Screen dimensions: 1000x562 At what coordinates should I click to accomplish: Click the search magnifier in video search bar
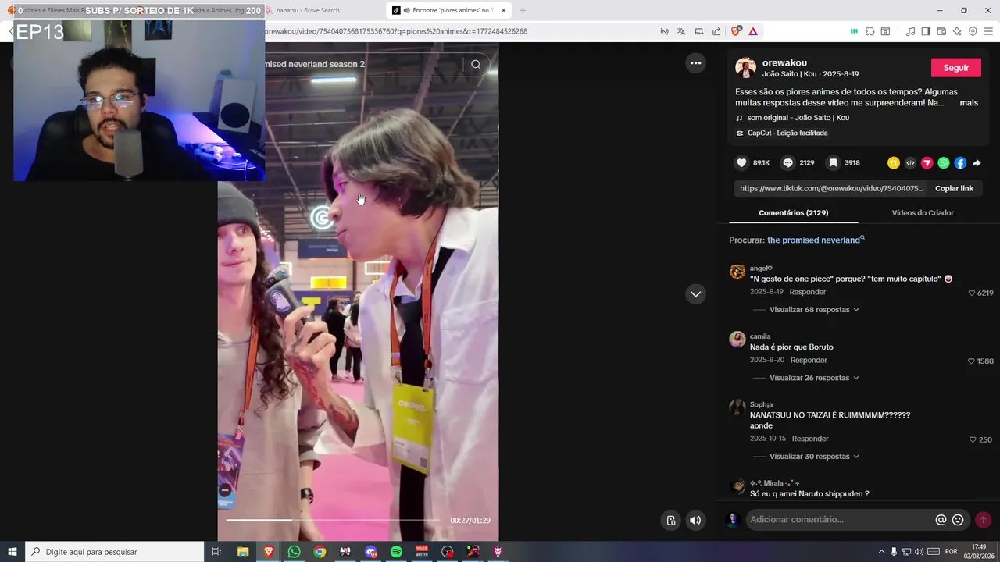click(x=476, y=65)
